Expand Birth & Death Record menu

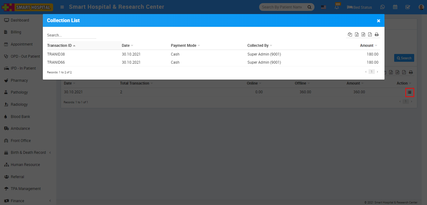pyautogui.click(x=28, y=153)
